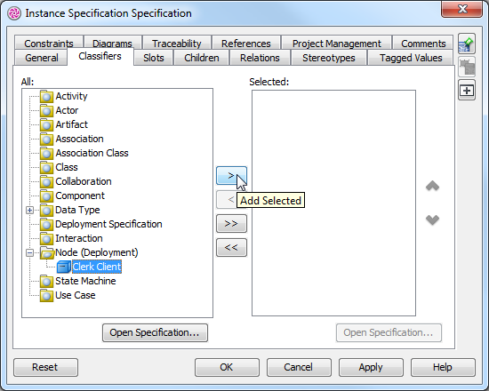Click the pin icon at top right

[467, 44]
